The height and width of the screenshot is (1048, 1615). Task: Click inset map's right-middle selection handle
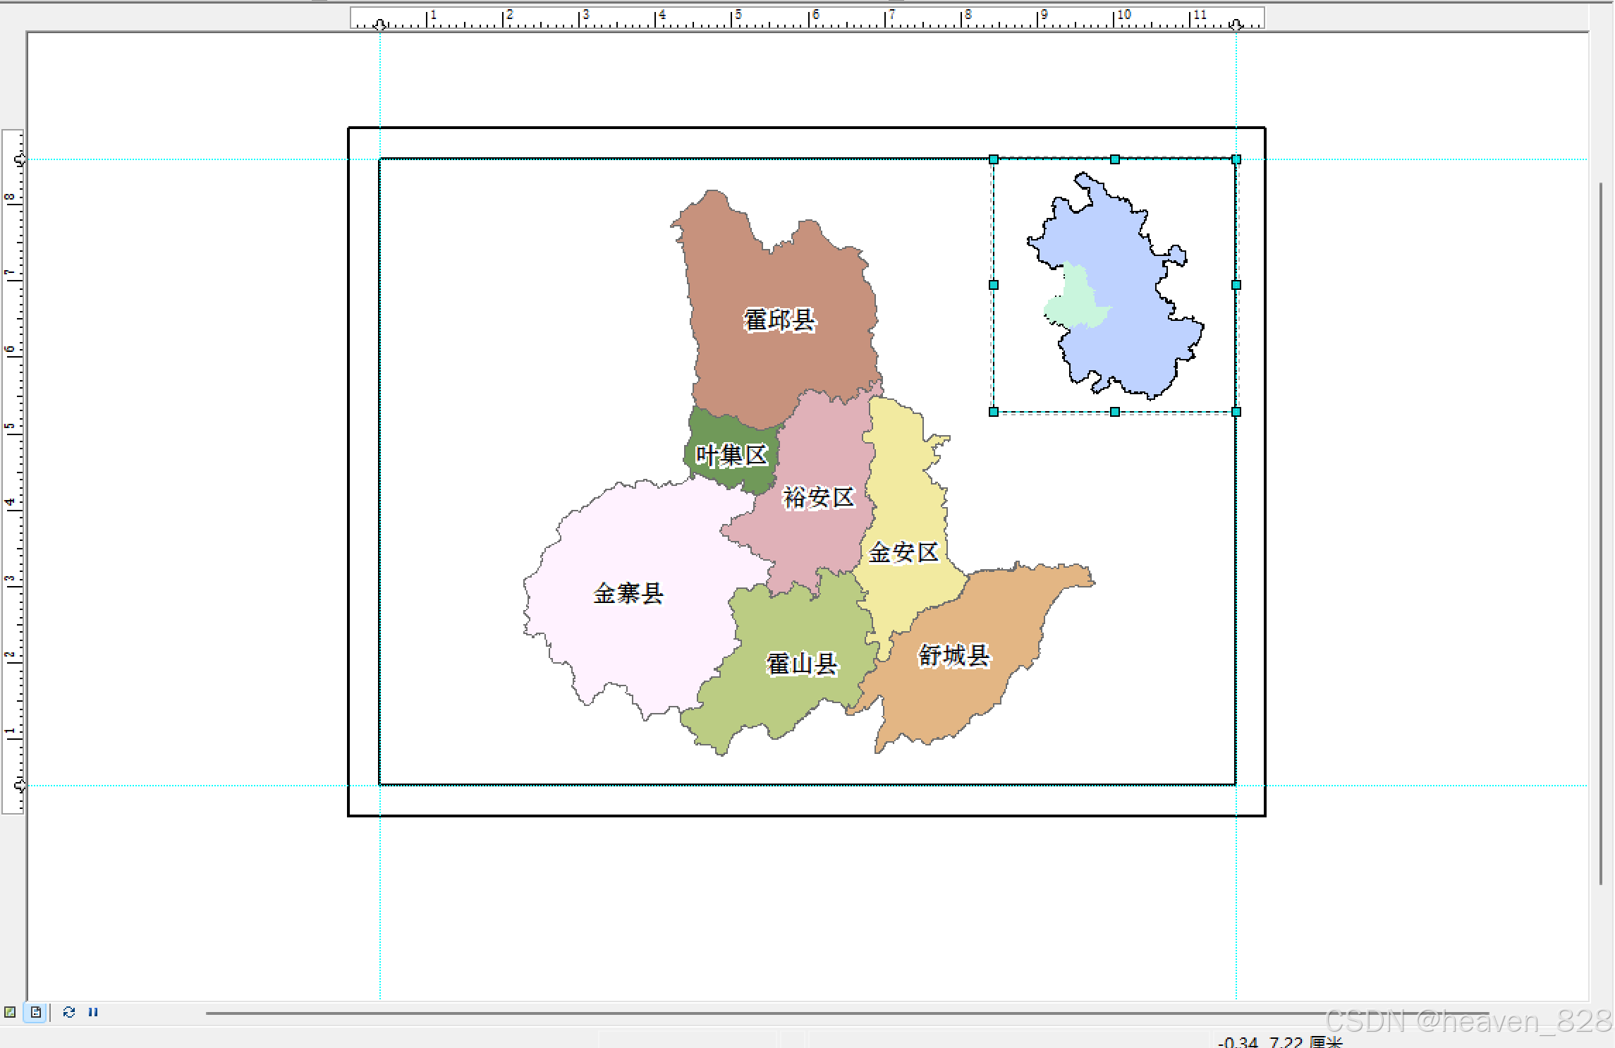click(x=1236, y=285)
